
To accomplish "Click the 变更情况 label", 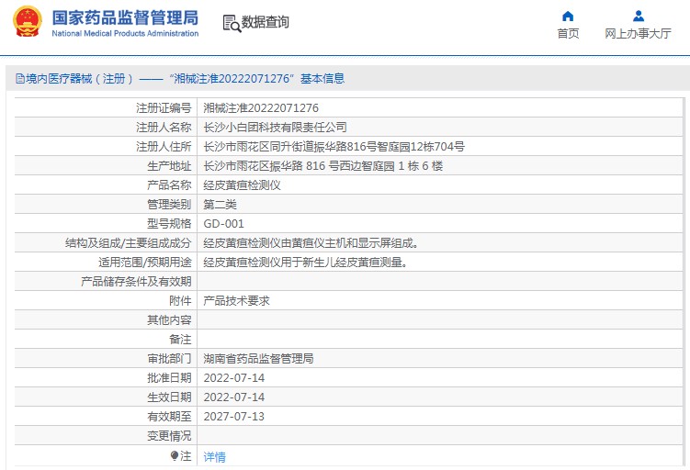I will (x=169, y=436).
